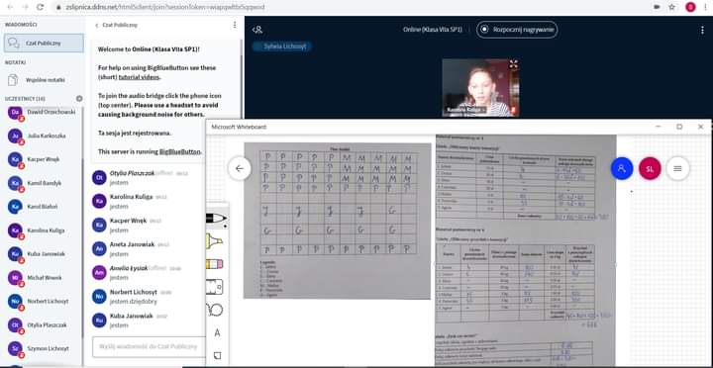Select the ruler tool in Whiteboard
The width and height of the screenshot is (713, 368).
coord(215,287)
